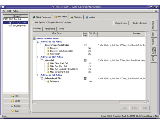
Task: Click the SIP_Endpoints group icon
Action: tap(10, 26)
